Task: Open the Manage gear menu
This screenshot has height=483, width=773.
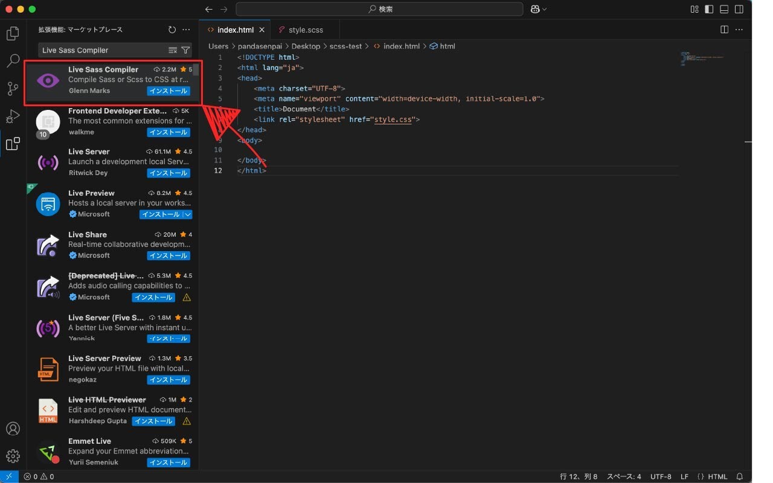Action: click(13, 456)
